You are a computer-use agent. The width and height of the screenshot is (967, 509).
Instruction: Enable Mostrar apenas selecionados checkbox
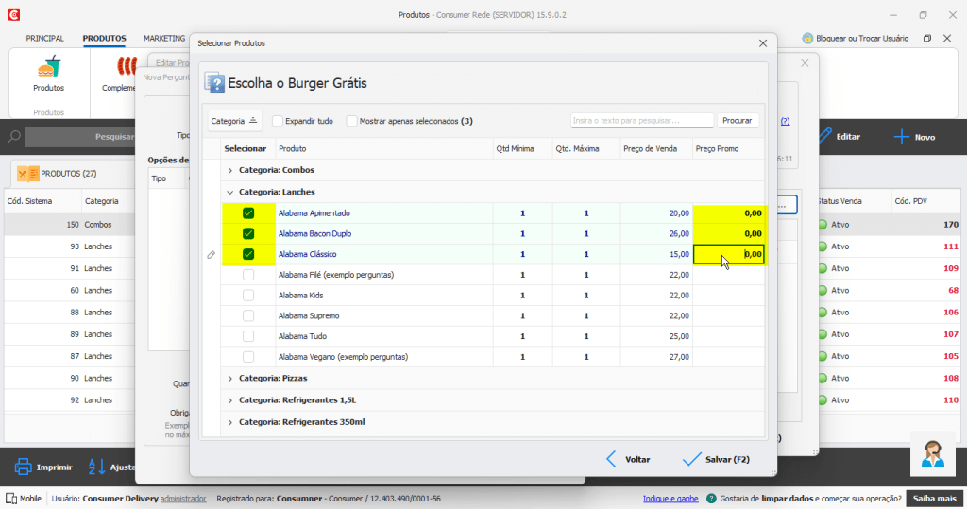pos(351,121)
